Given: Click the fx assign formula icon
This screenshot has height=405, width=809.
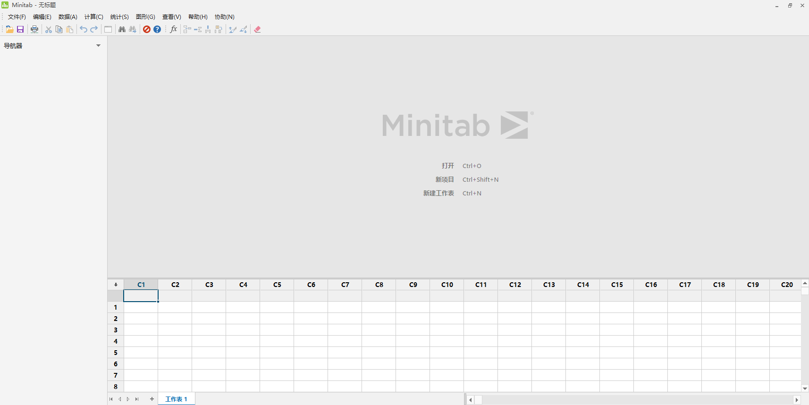Looking at the screenshot, I should coord(173,29).
